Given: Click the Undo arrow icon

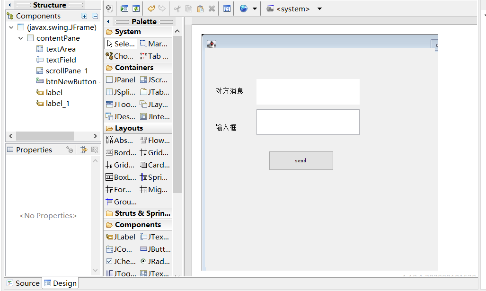Looking at the screenshot, I should tap(151, 9).
